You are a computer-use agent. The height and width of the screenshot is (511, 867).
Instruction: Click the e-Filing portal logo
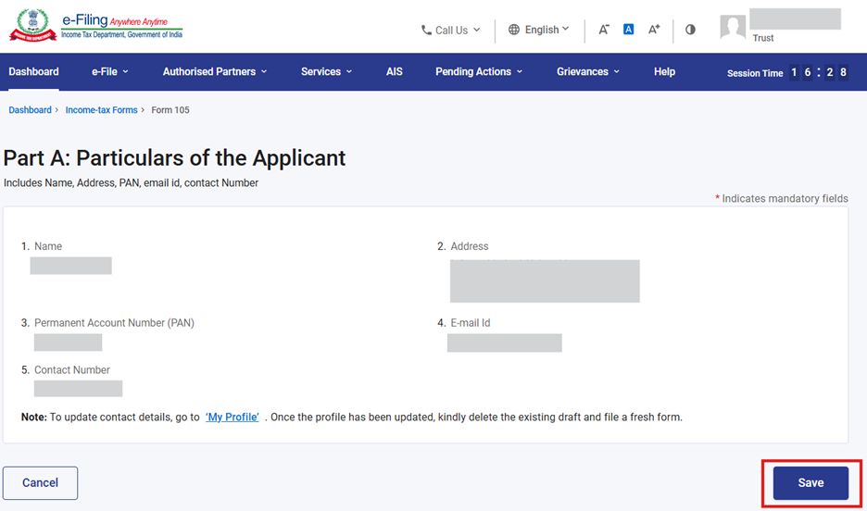point(96,26)
